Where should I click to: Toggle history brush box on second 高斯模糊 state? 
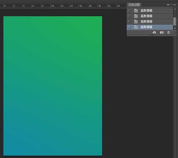[129, 16]
